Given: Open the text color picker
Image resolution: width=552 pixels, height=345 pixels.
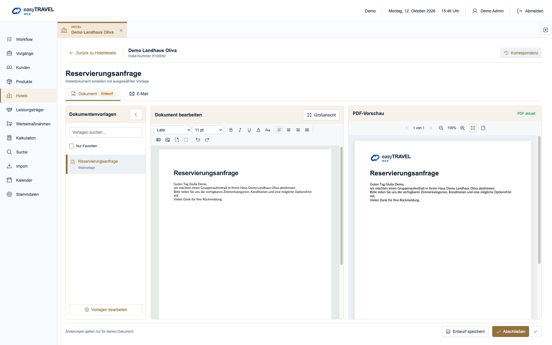Looking at the screenshot, I should tap(258, 130).
